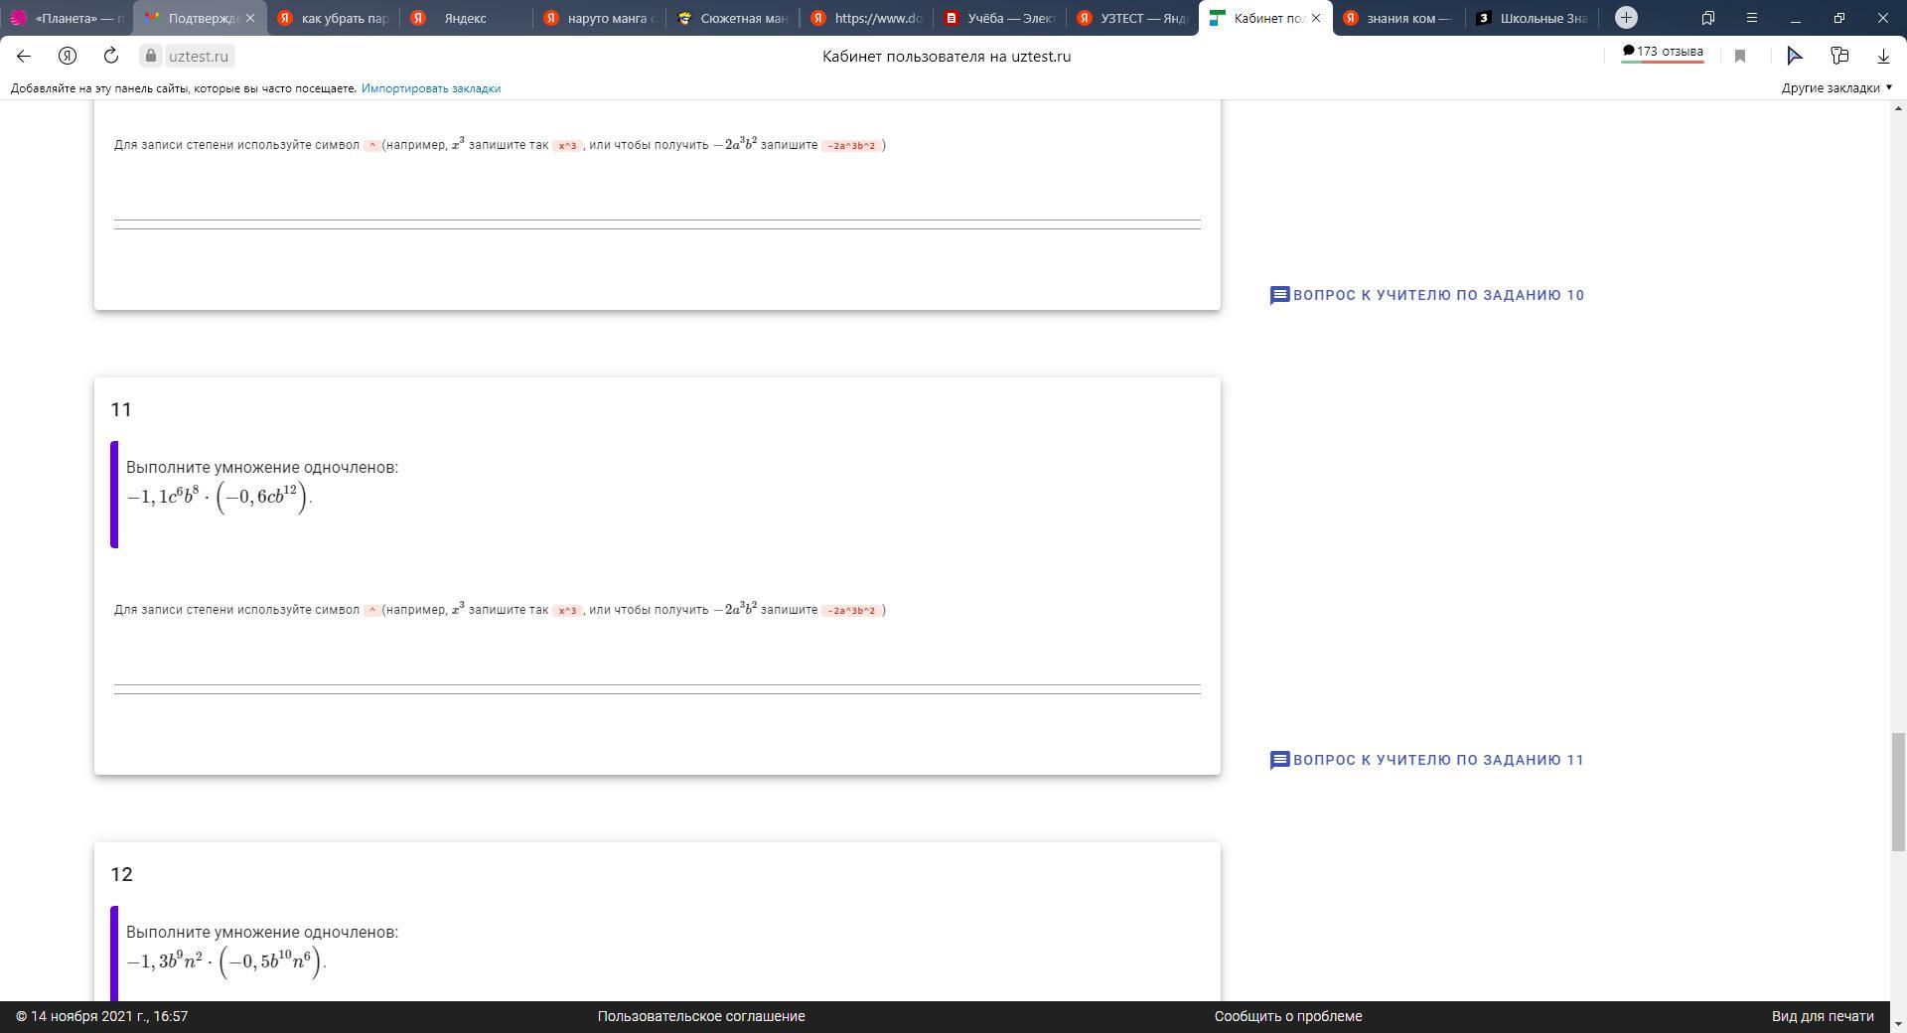The image size is (1907, 1033).
Task: Click the uztest.ru address field
Action: (199, 57)
